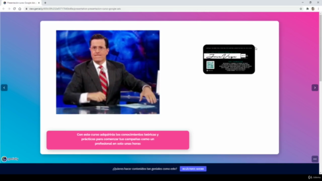Open the Chrome profile avatar

[313, 9]
